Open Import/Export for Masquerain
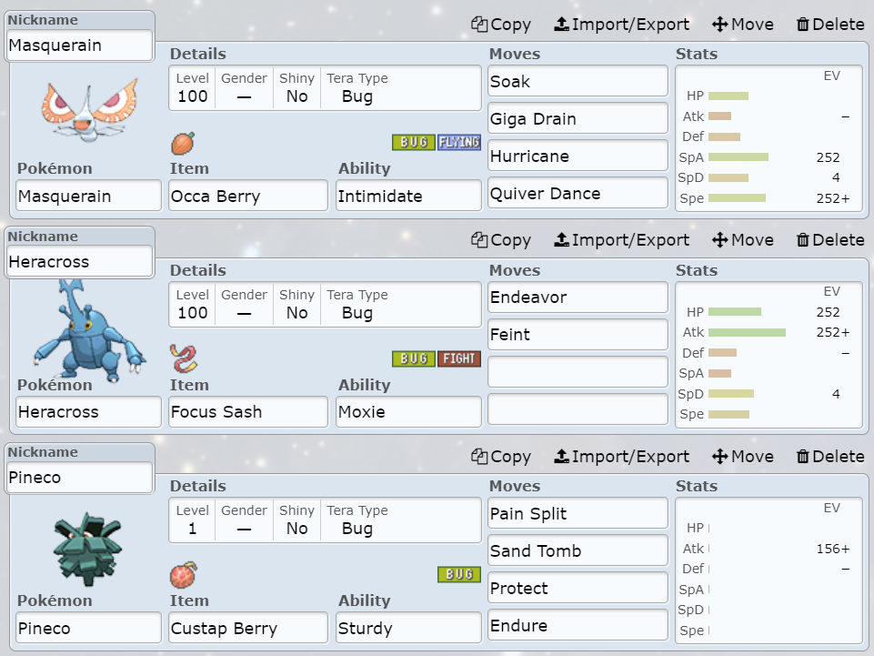The image size is (874, 656). pyautogui.click(x=621, y=25)
